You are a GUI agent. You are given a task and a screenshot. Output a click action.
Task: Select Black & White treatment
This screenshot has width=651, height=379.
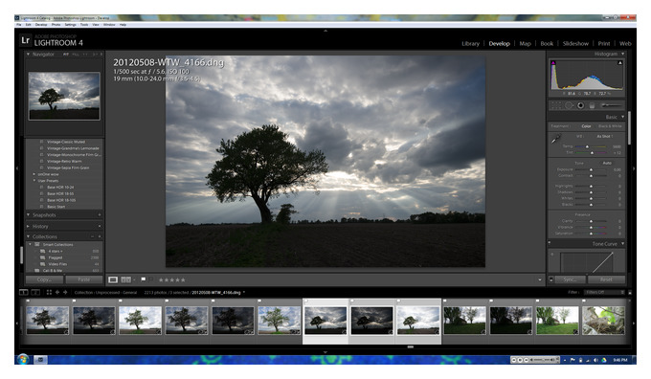coord(610,126)
